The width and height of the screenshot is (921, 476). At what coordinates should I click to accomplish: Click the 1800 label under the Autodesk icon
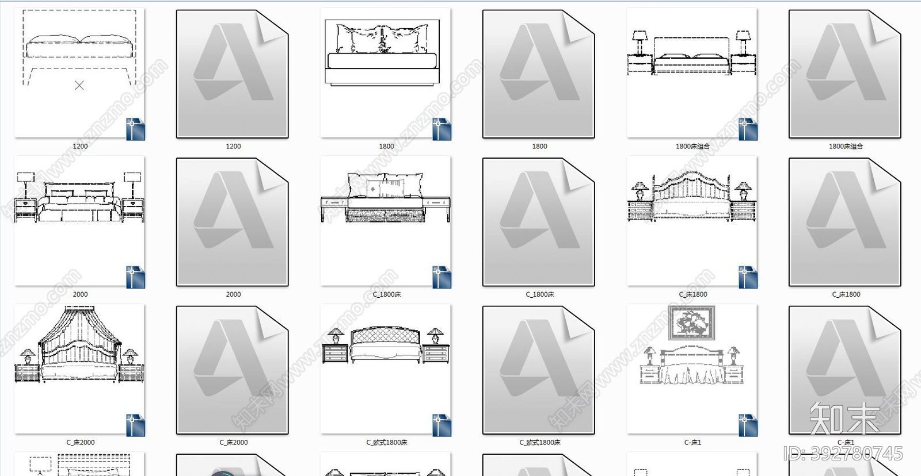539,146
